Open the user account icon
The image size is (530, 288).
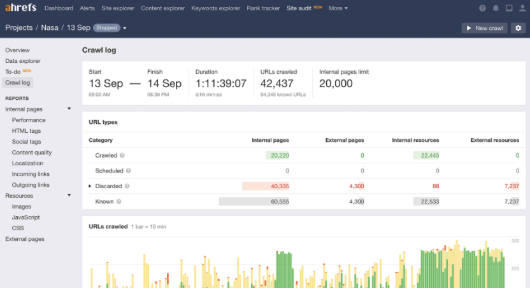pyautogui.click(x=522, y=8)
